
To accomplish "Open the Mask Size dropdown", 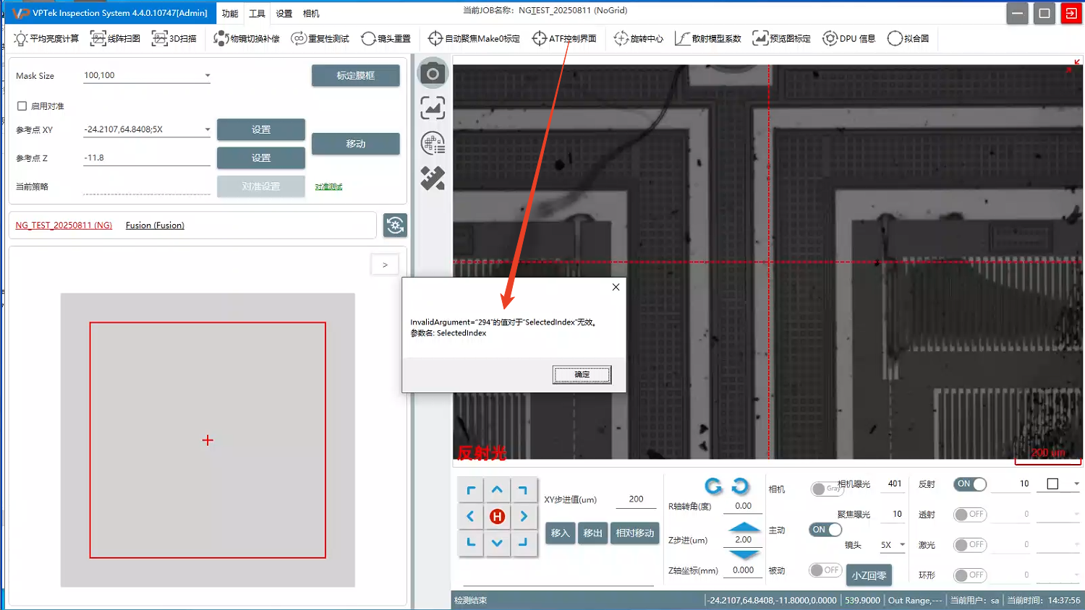I will point(208,75).
